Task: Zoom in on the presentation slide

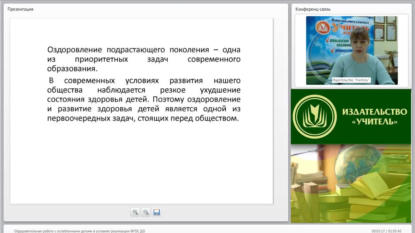Action: click(x=135, y=212)
